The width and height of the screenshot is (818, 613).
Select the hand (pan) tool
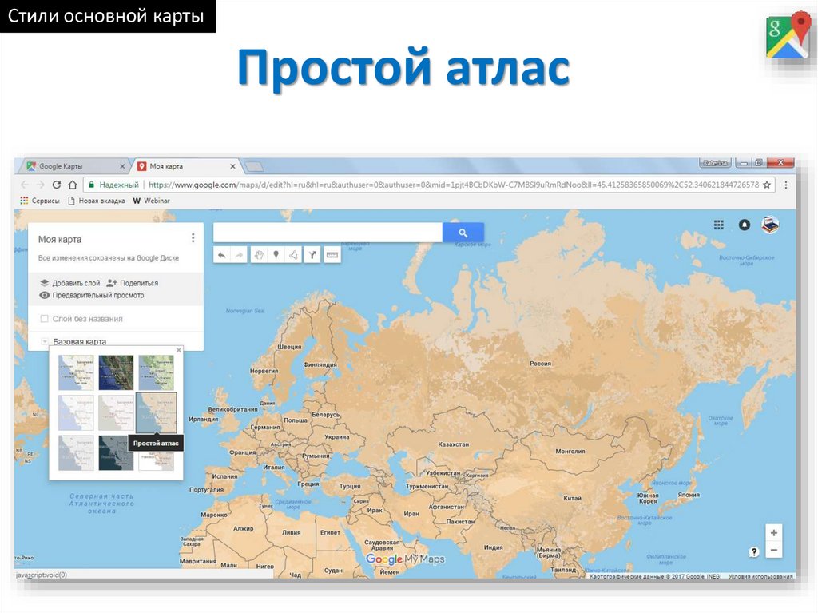click(259, 255)
